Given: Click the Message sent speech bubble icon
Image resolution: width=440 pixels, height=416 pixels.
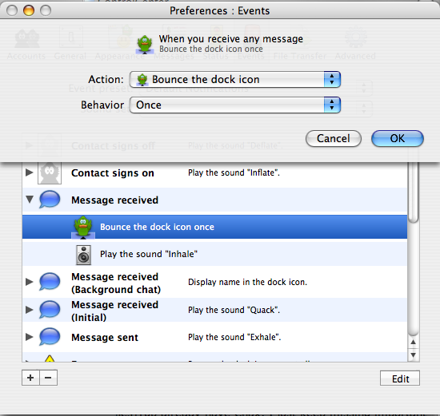Looking at the screenshot, I should click(x=50, y=337).
